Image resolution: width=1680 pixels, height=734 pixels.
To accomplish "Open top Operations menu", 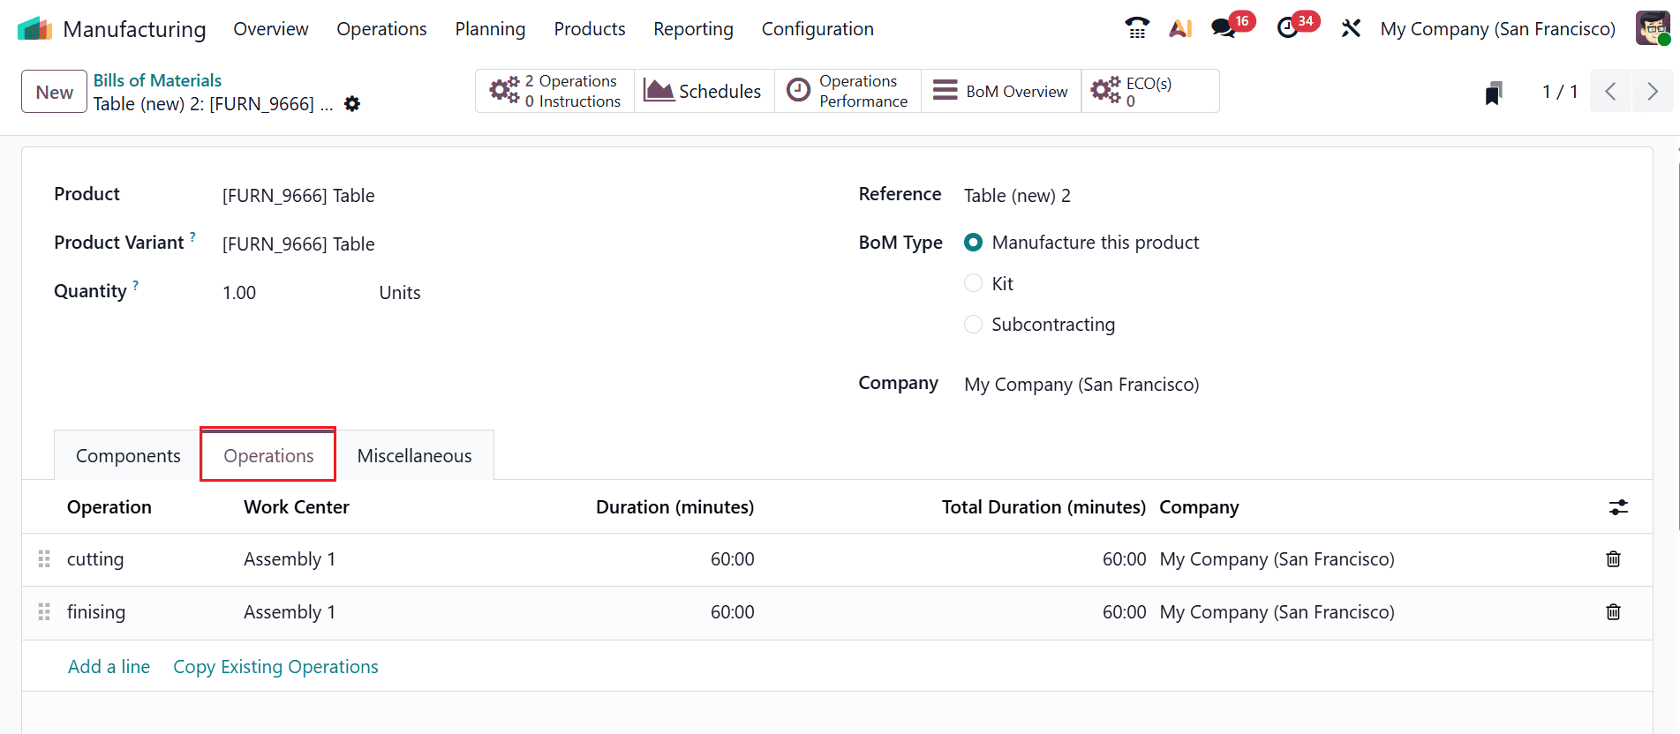I will click(381, 29).
